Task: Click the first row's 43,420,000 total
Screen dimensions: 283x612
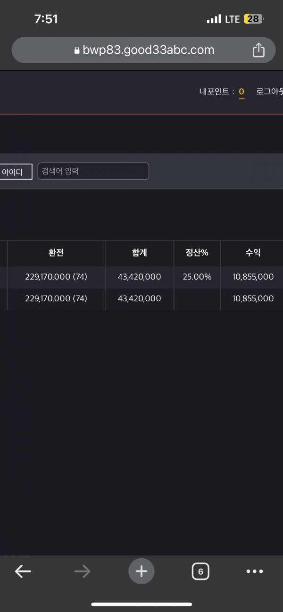Action: tap(140, 277)
